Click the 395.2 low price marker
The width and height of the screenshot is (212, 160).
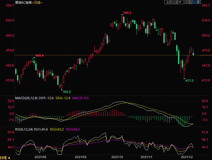pyautogui.click(x=67, y=92)
